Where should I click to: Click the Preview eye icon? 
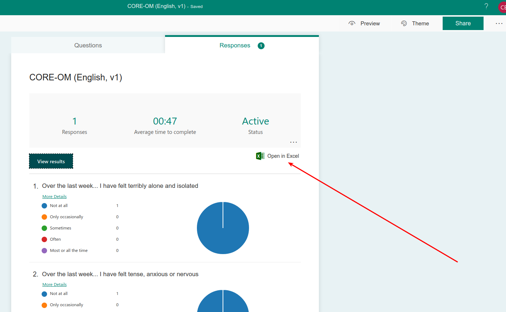coord(351,23)
